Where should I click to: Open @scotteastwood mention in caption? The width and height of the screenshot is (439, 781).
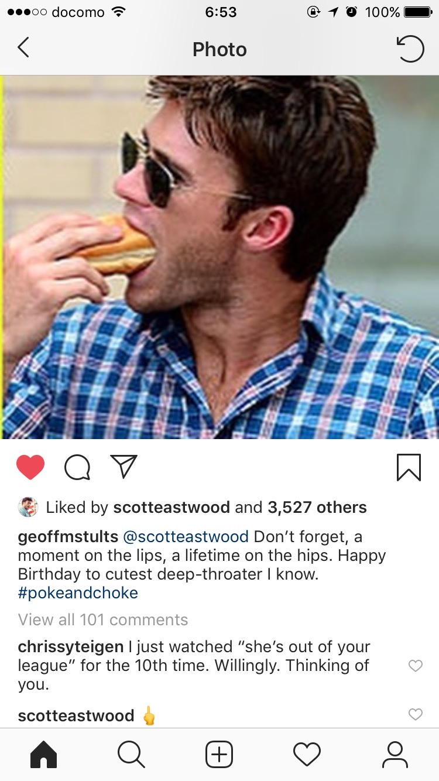tap(186, 536)
